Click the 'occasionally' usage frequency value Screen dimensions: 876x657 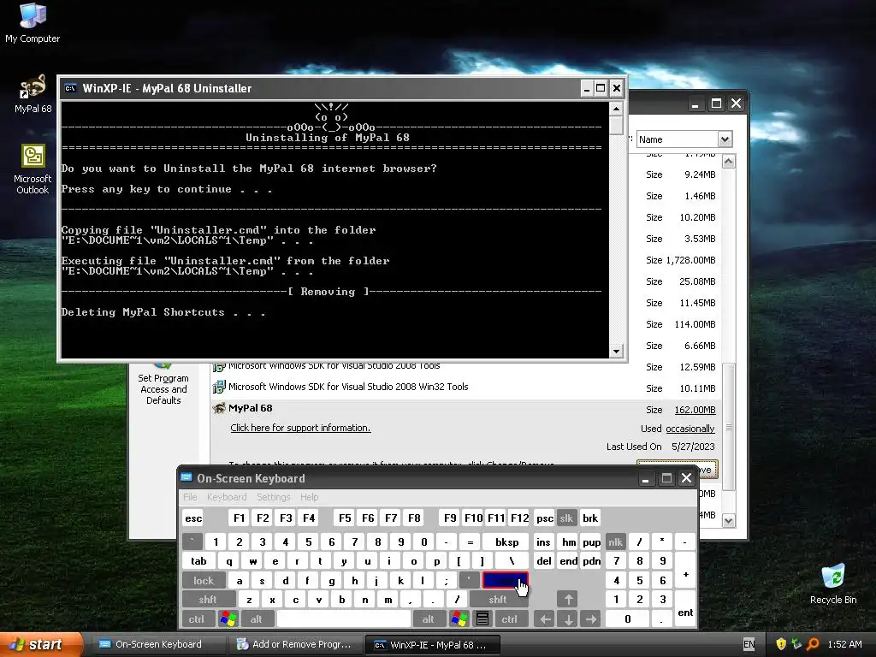[690, 429]
